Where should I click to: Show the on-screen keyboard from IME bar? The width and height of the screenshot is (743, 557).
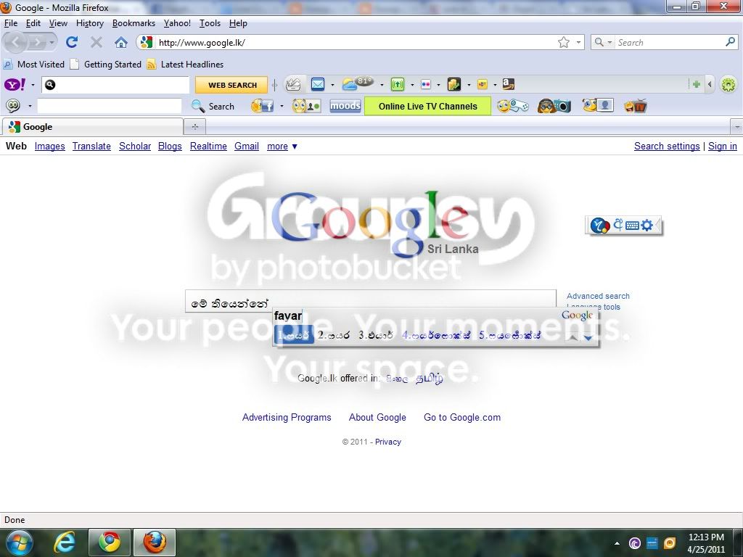click(632, 226)
